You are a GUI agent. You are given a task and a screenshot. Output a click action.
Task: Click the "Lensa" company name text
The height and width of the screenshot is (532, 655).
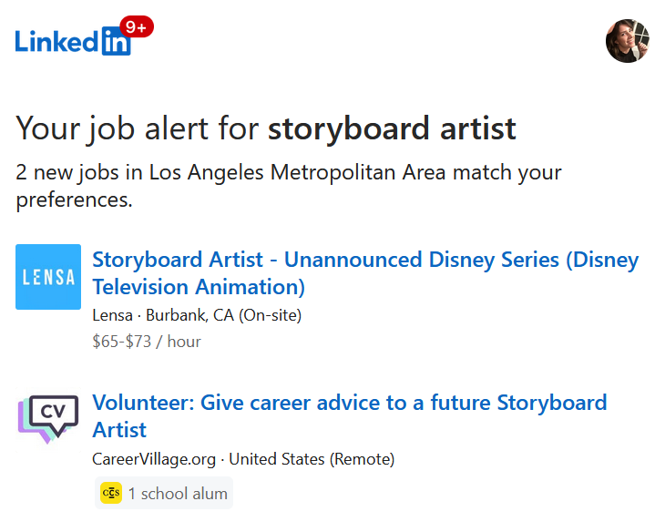click(112, 315)
